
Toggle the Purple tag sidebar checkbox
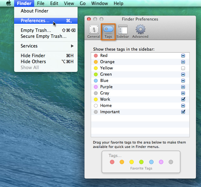[183, 87]
